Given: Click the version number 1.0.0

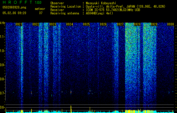Looking at the screenshot, I should (38, 2).
